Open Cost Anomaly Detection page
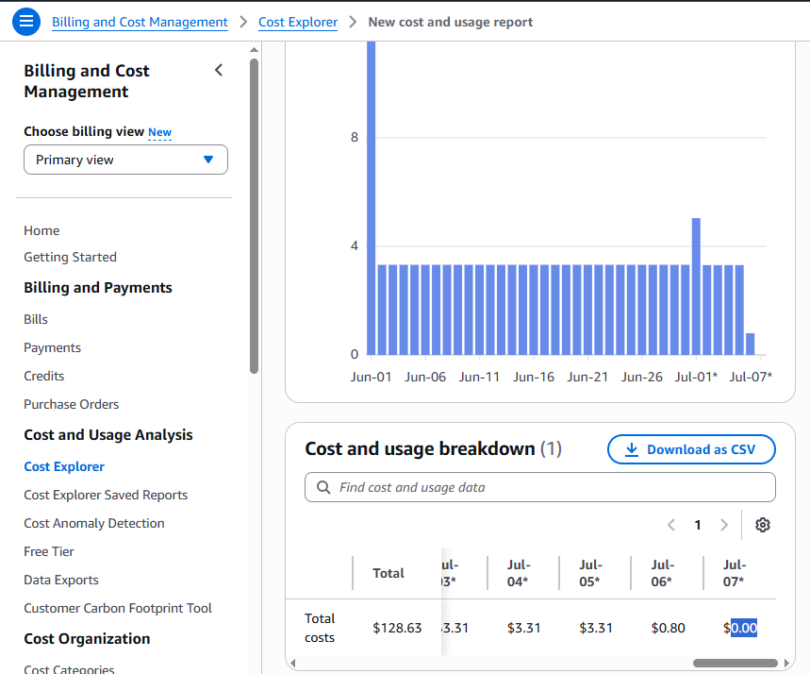810x674 pixels. (x=94, y=524)
